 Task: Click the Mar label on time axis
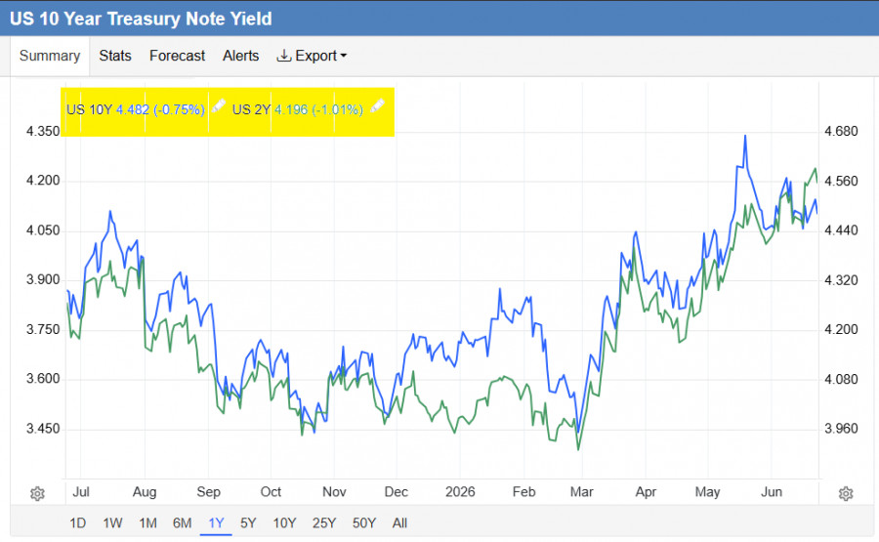click(581, 492)
